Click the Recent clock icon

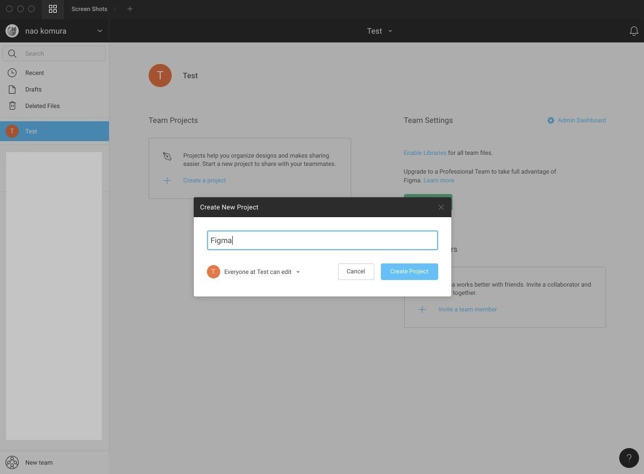(x=12, y=73)
